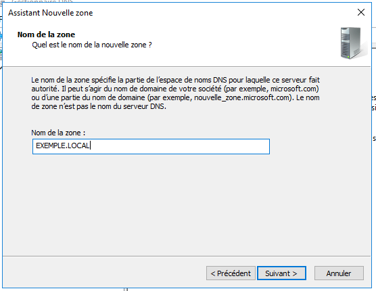
Task: Click the server tower icon in header
Action: coord(353,43)
